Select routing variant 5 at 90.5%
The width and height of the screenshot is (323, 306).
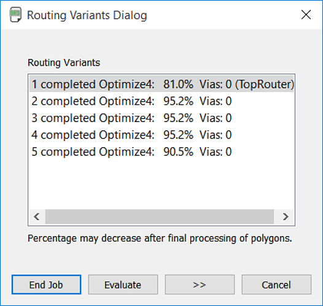(x=161, y=151)
